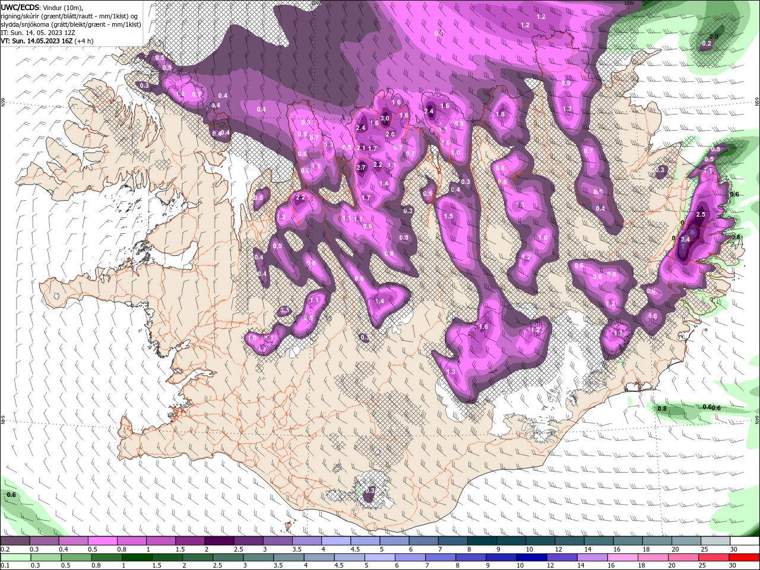The width and height of the screenshot is (760, 570).
Task: Click the initial time 'IT: Sun. 14. 05. 2023 12Z'
Action: click(39, 33)
